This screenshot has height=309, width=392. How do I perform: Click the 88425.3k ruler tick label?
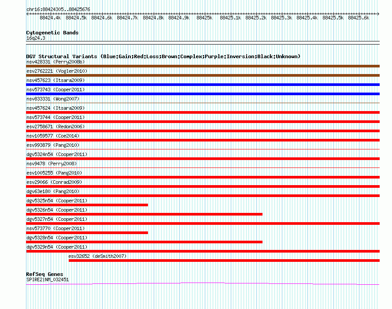tap(281, 18)
